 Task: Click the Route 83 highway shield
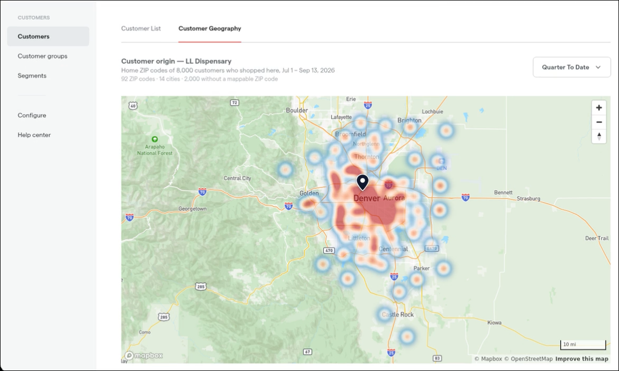point(437,358)
